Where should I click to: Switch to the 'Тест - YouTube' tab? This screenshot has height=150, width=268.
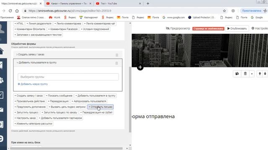(118, 3)
